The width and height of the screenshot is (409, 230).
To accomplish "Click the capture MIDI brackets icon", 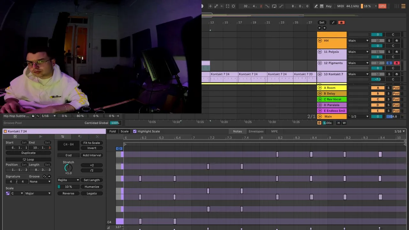I will pyautogui.click(x=228, y=6).
